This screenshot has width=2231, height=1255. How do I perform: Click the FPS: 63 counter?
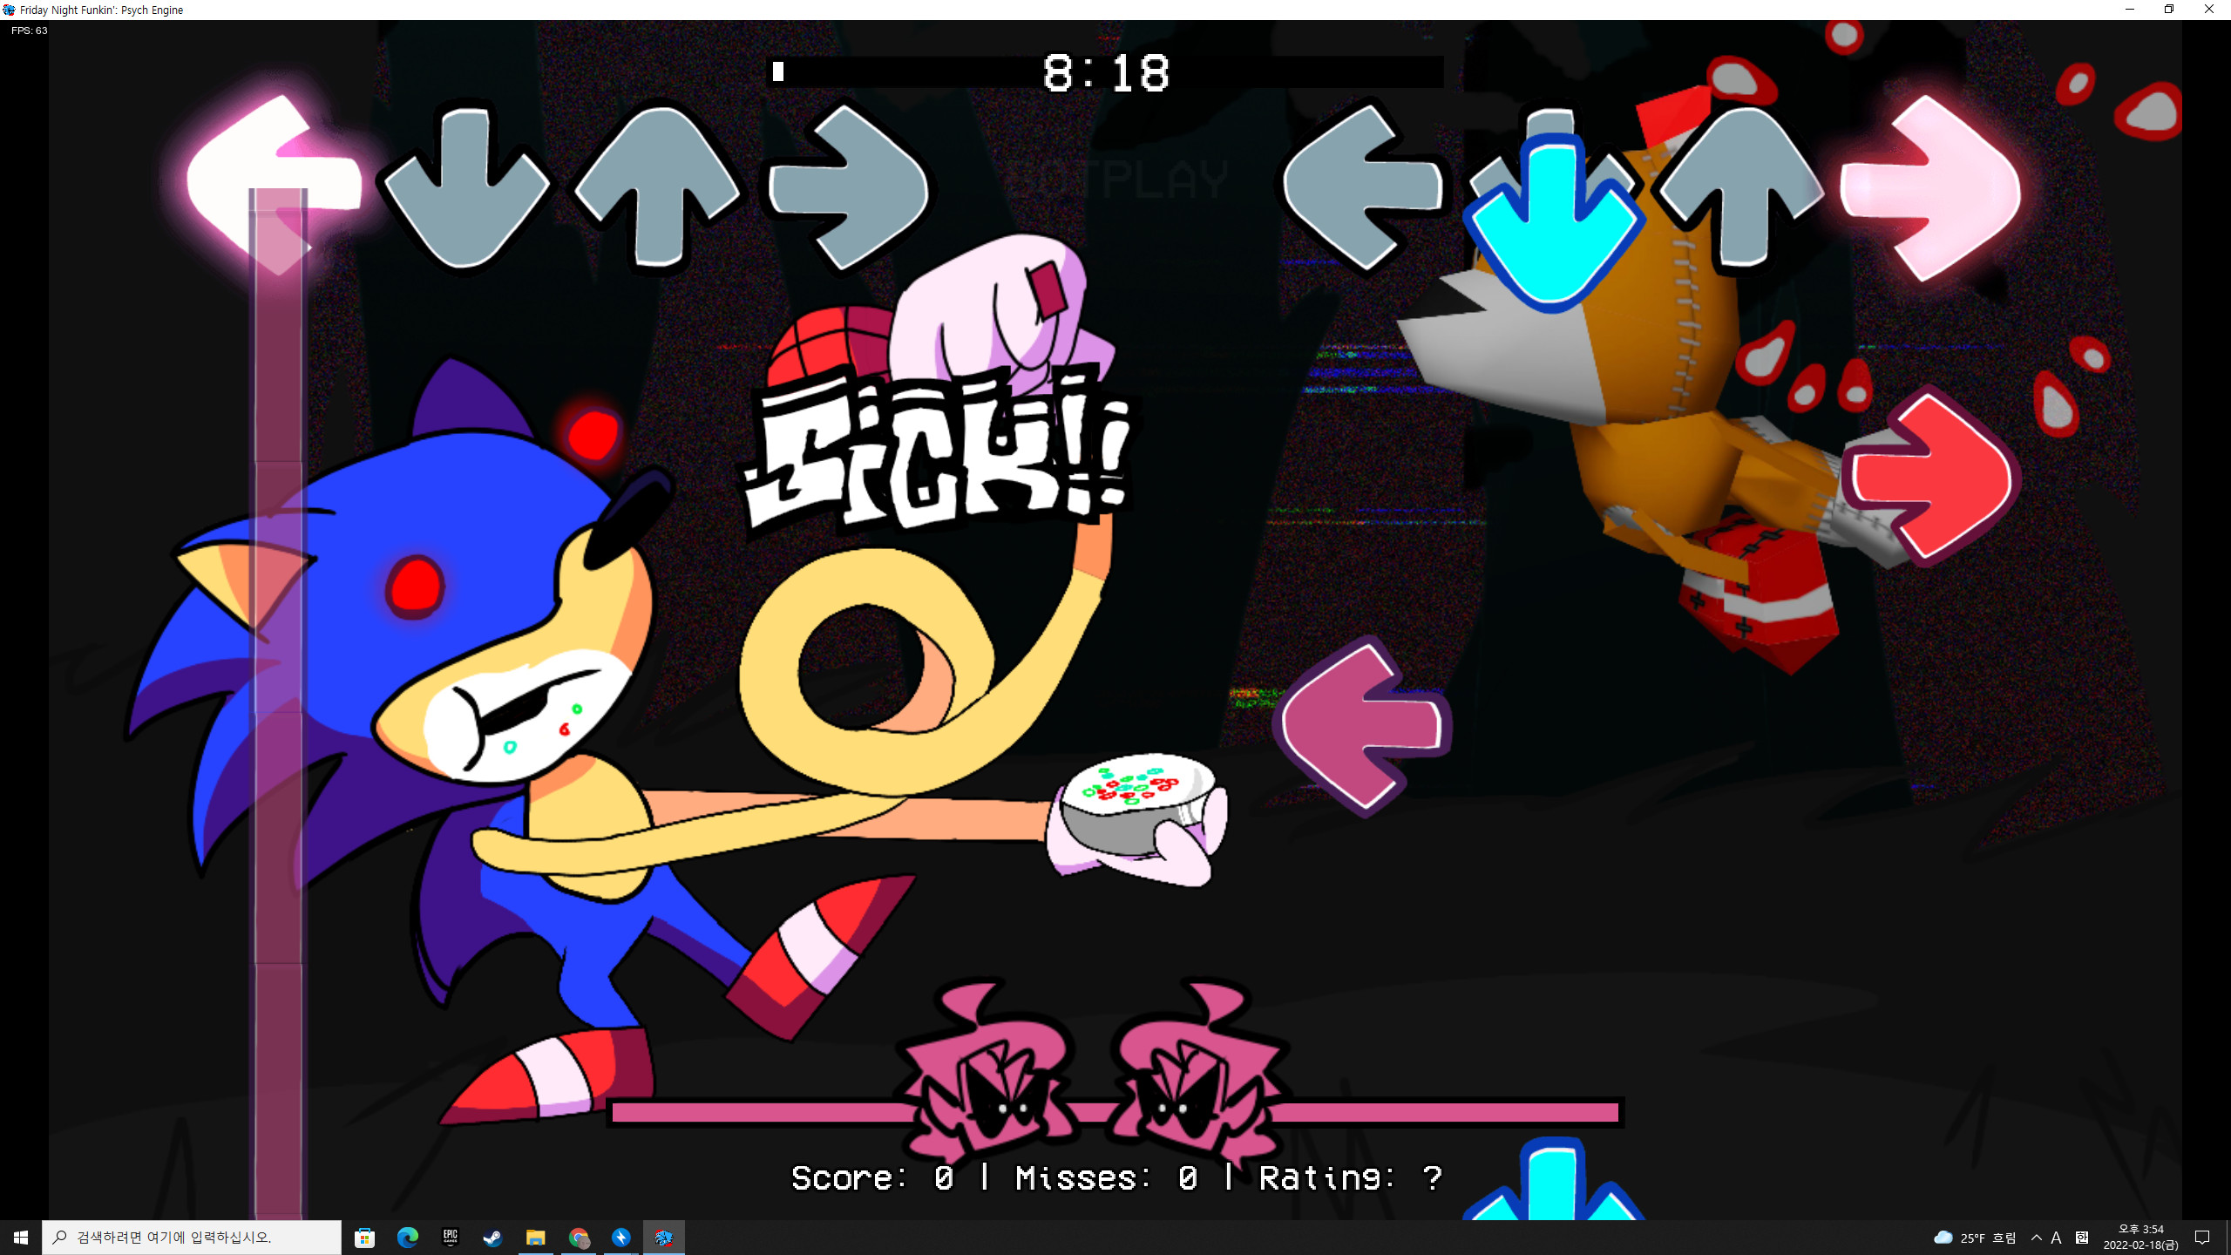coord(29,31)
